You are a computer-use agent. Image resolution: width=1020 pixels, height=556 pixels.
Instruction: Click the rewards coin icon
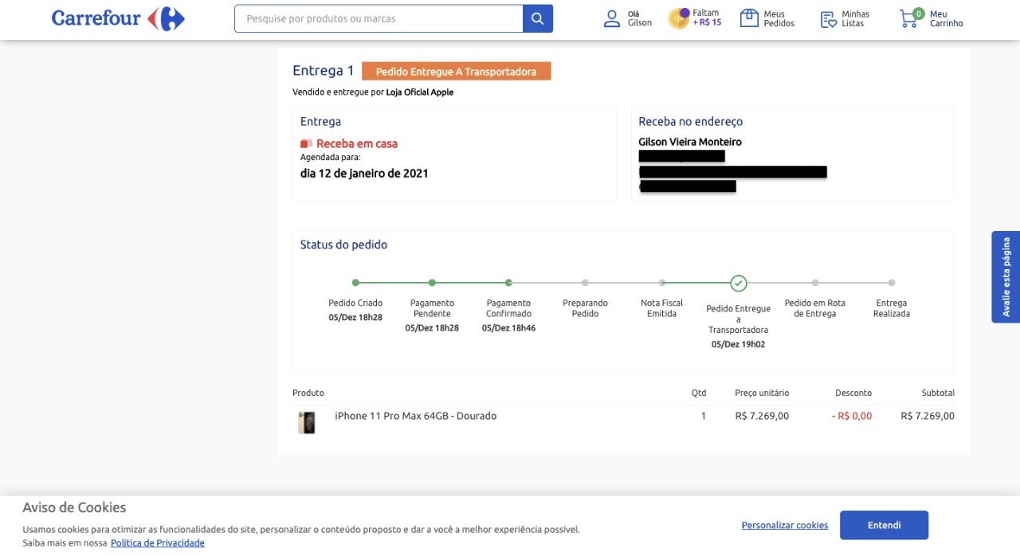point(678,18)
